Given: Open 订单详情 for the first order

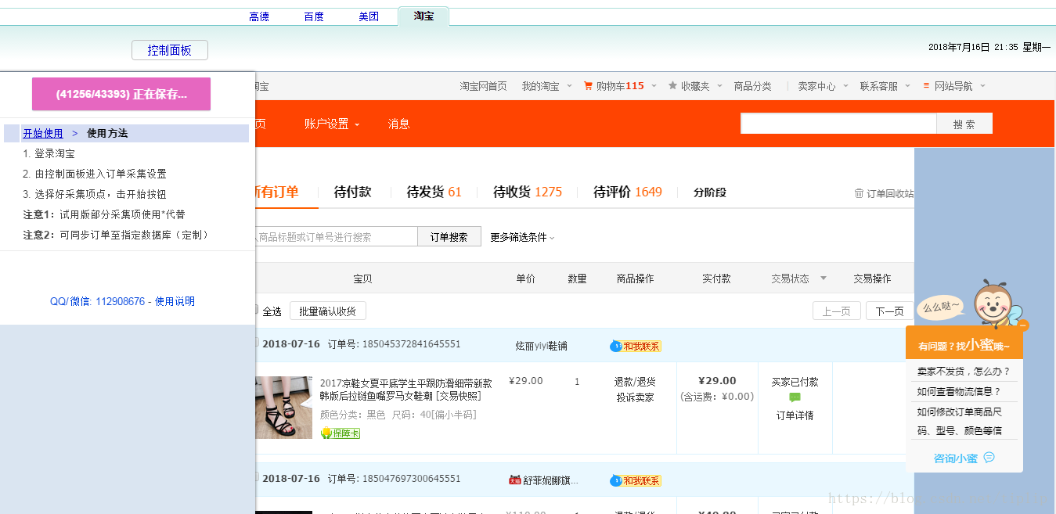Looking at the screenshot, I should (x=795, y=415).
